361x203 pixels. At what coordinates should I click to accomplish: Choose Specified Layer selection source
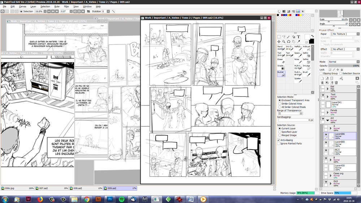coord(280,132)
